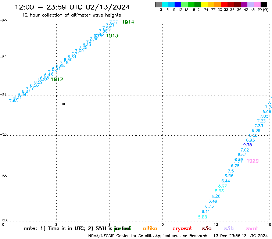Click the red 'cryosat' satellite label

(182, 229)
